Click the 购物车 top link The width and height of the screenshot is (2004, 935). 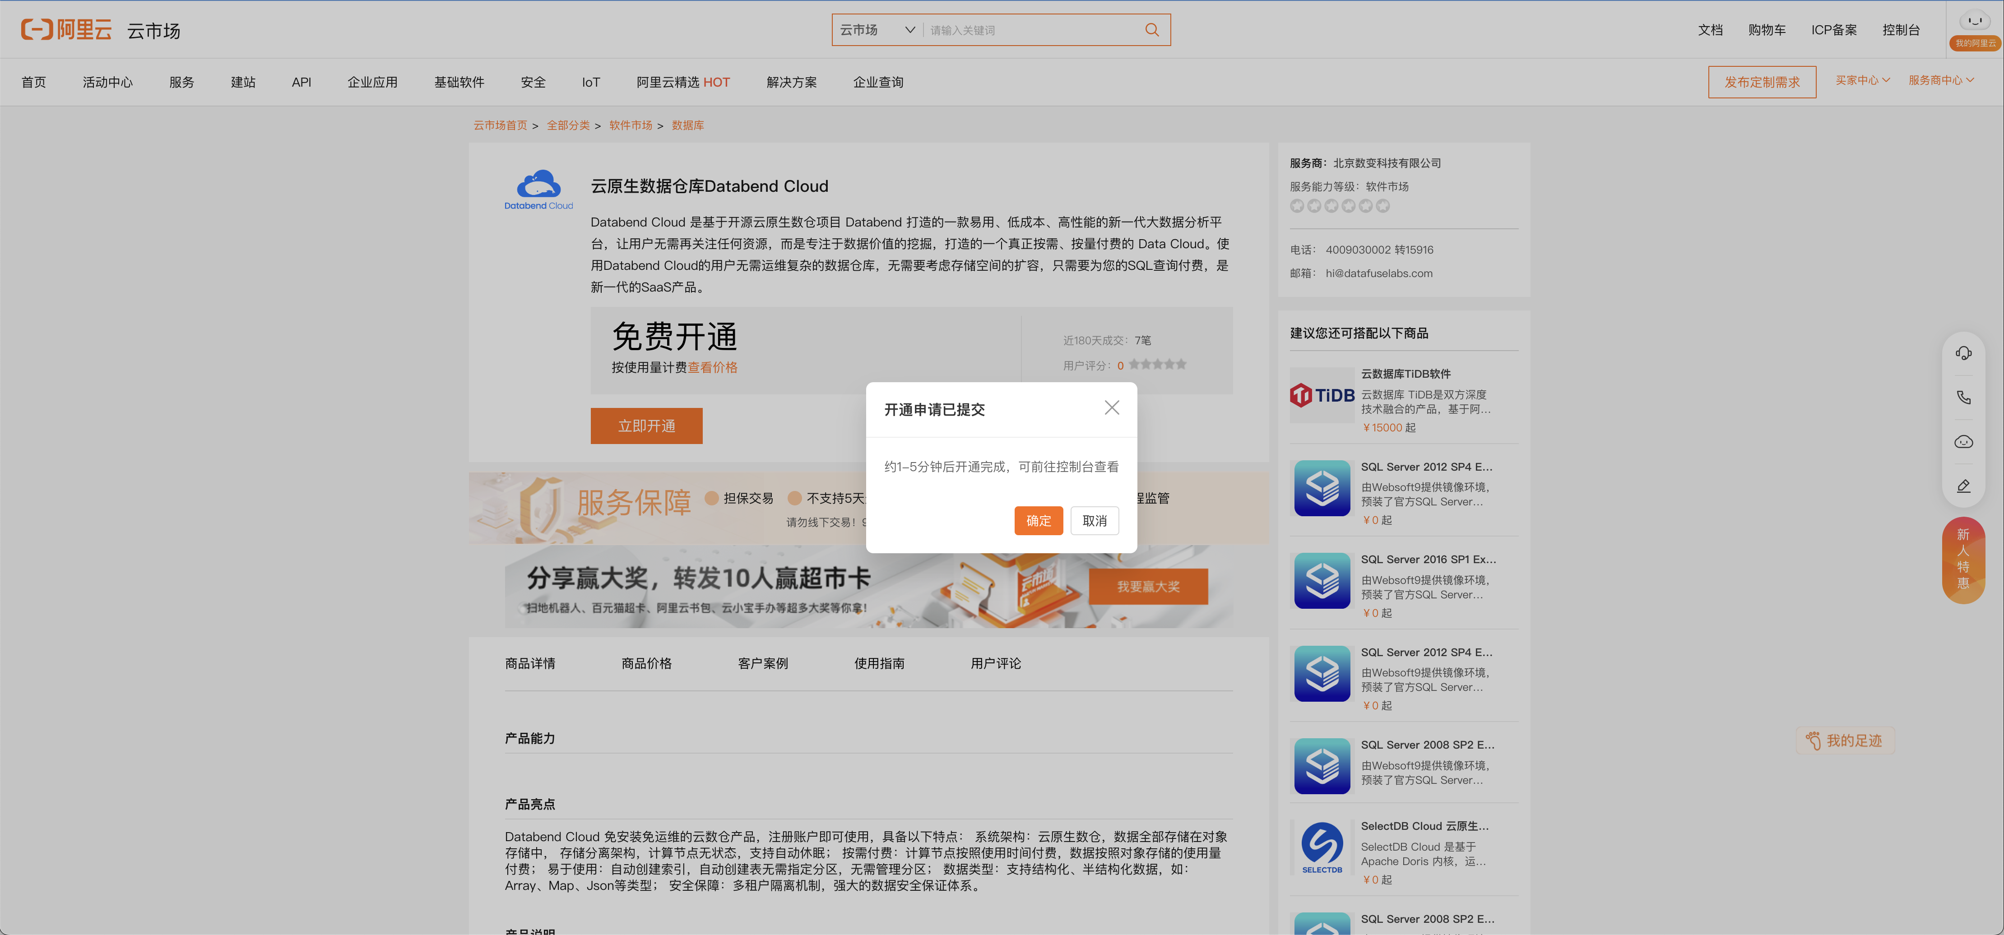coord(1767,30)
